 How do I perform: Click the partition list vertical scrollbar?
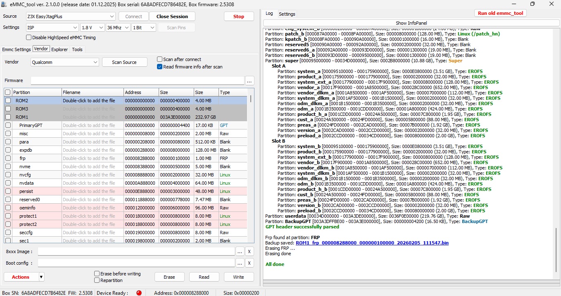(x=251, y=165)
